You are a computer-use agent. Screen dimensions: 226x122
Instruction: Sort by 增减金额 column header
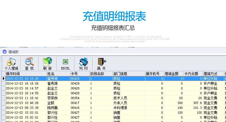(x=173, y=74)
